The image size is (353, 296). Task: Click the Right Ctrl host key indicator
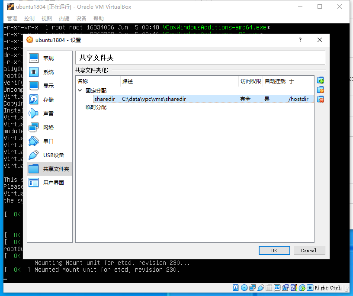327,288
